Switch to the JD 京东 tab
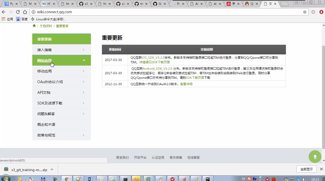 (x=234, y=4)
